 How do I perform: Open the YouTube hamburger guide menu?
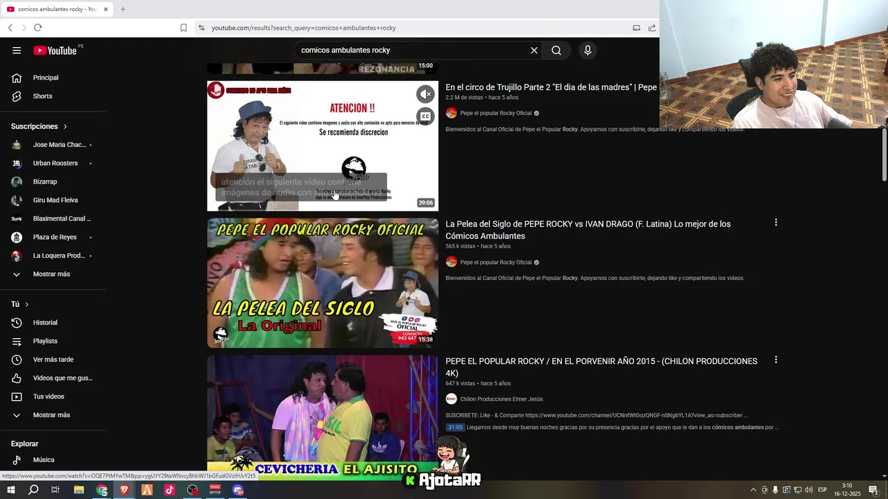click(17, 51)
